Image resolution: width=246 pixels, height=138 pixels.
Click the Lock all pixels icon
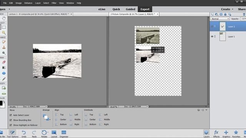(x=225, y=14)
